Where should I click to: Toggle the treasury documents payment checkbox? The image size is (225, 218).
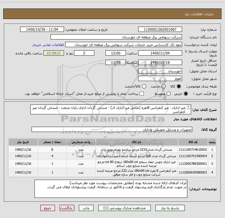(x=142, y=94)
